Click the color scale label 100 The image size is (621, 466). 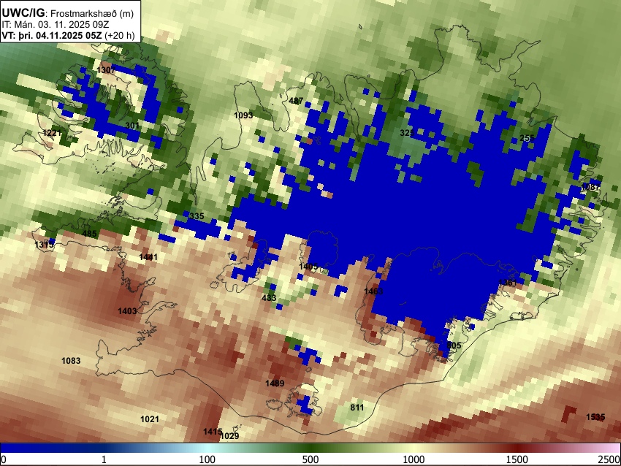point(207,459)
